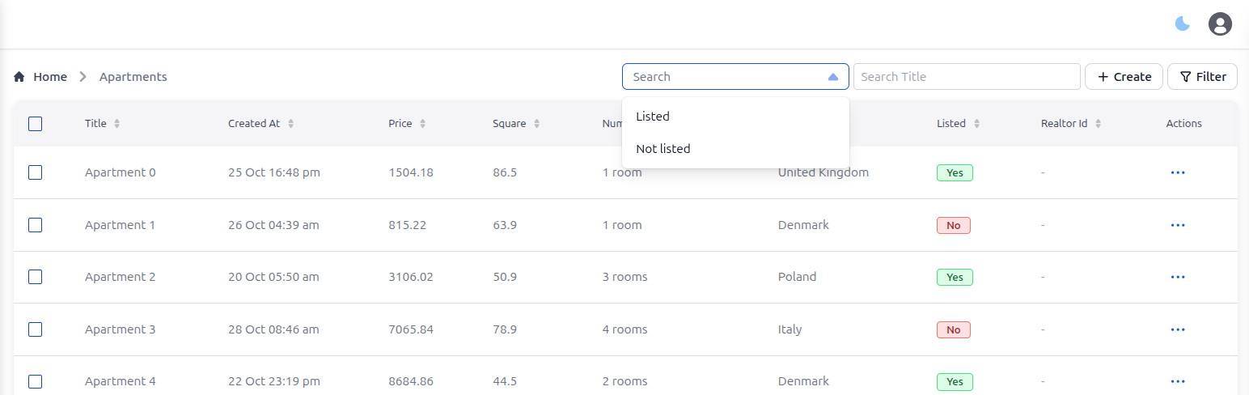Choose the Listed option
Screen dimensions: 1249x395
(653, 117)
